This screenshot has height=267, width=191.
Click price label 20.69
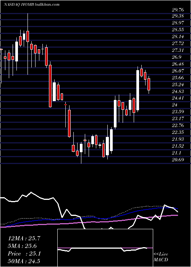coord(178,160)
